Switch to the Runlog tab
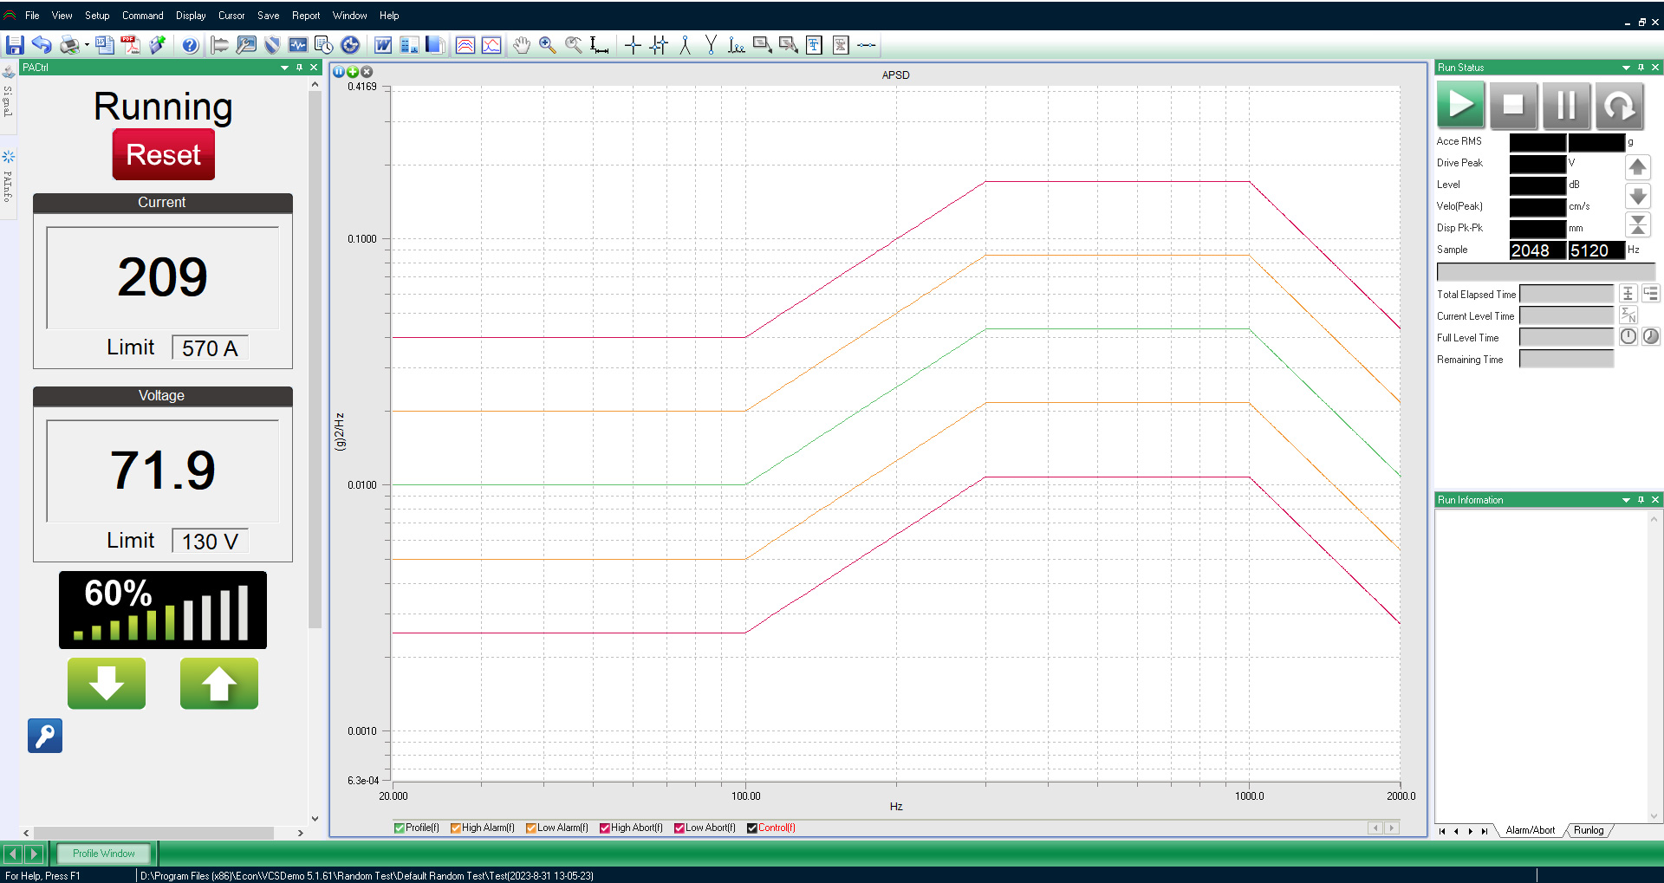The height and width of the screenshot is (883, 1664). 1588,830
